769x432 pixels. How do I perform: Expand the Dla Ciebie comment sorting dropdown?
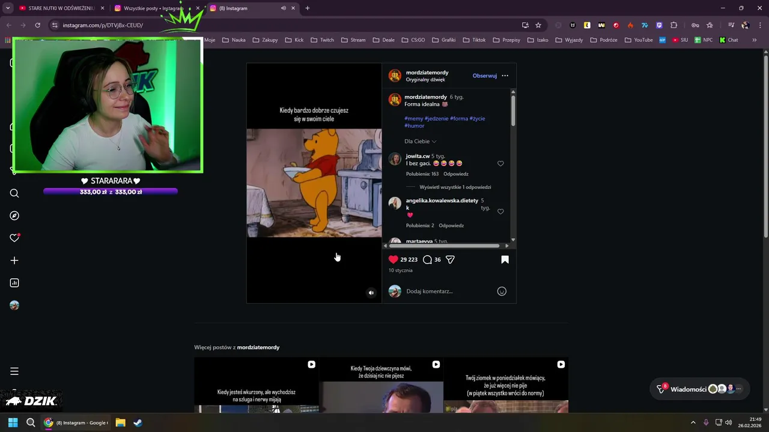click(420, 141)
